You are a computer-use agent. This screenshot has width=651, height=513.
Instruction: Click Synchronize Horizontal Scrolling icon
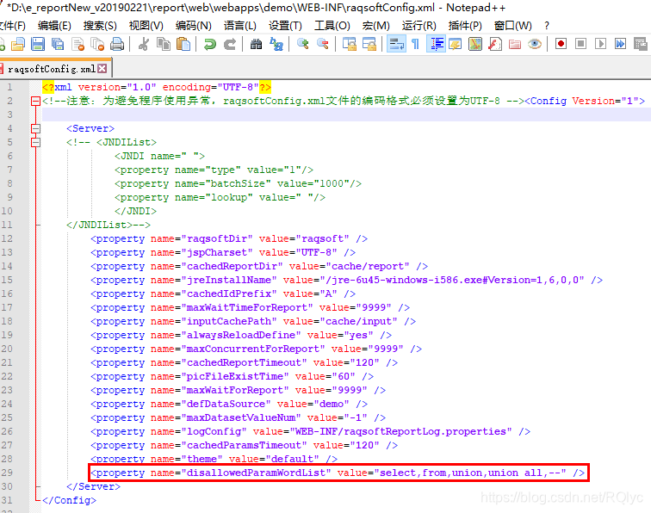(369, 44)
